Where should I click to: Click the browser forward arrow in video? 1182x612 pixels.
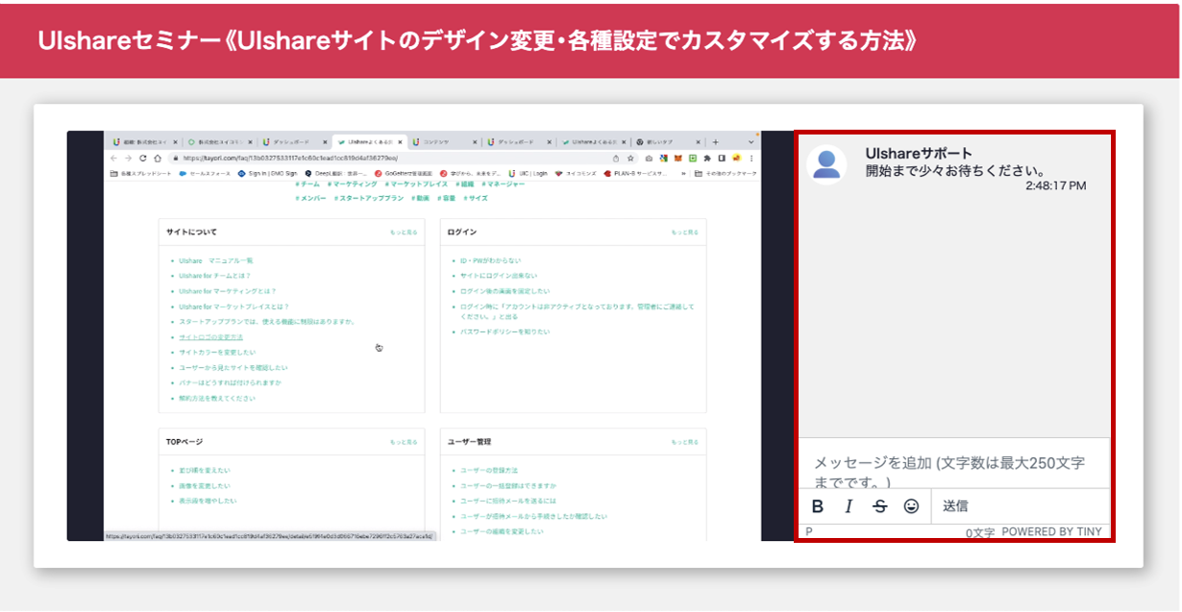[129, 158]
